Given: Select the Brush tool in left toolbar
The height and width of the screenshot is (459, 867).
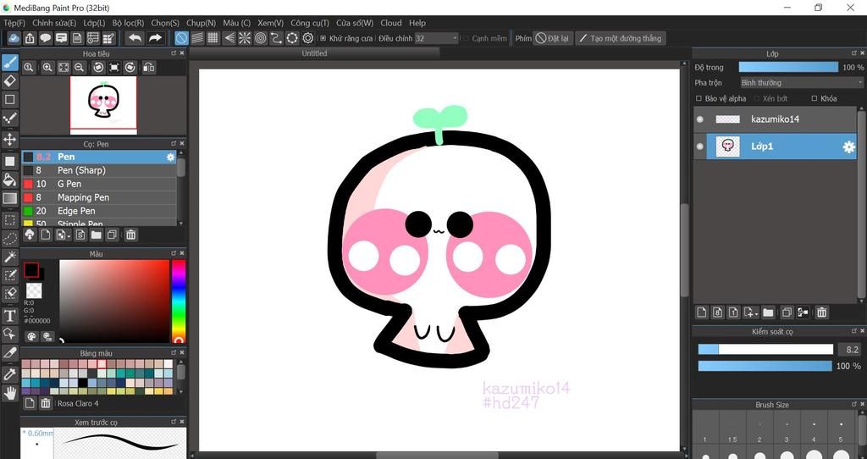Looking at the screenshot, I should tap(9, 62).
